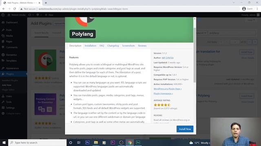Click the browser forward arrow
The width and height of the screenshot is (261, 146).
point(9,9)
